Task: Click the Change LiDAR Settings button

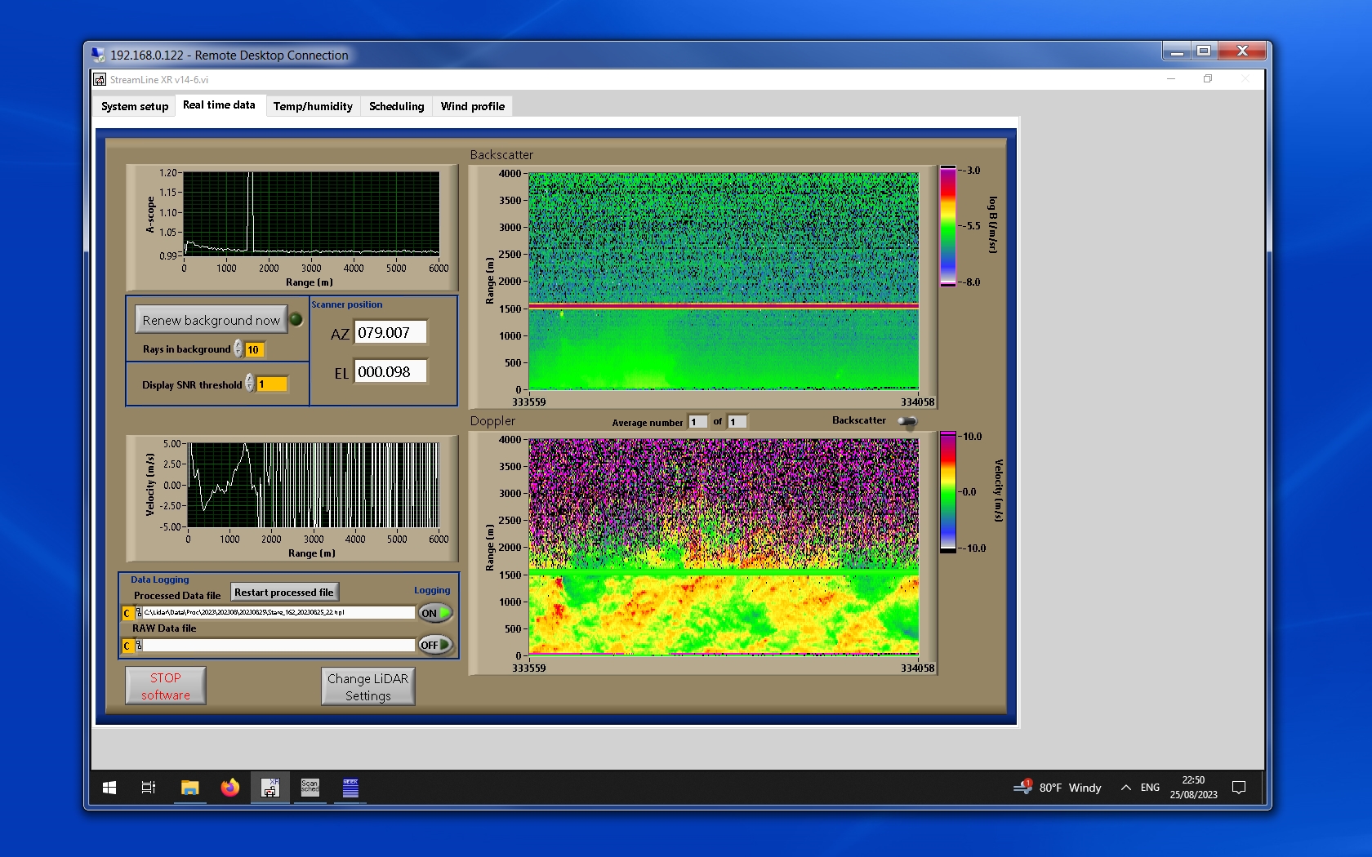Action: 367,686
